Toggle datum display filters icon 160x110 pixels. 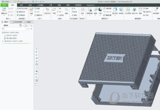coord(36,77)
